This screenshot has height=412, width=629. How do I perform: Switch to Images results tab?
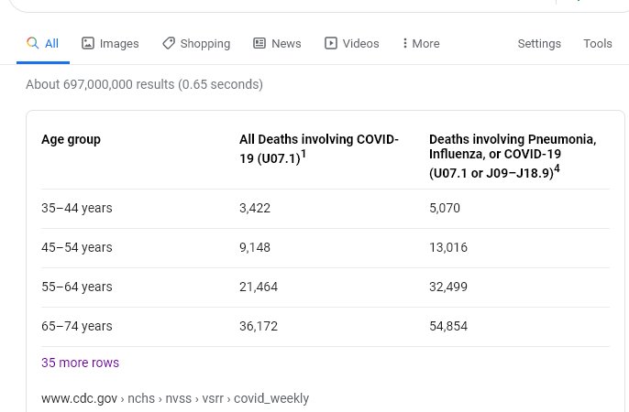coord(110,43)
